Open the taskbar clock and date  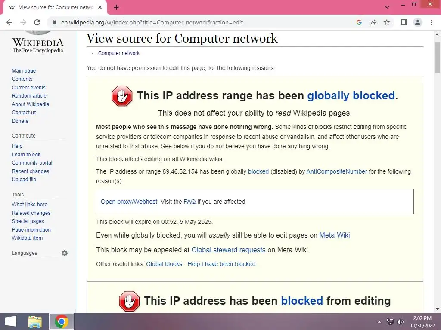coord(422,322)
